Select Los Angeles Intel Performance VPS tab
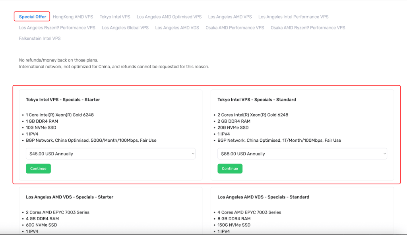Screen dimensions: 407x235 (x=293, y=17)
